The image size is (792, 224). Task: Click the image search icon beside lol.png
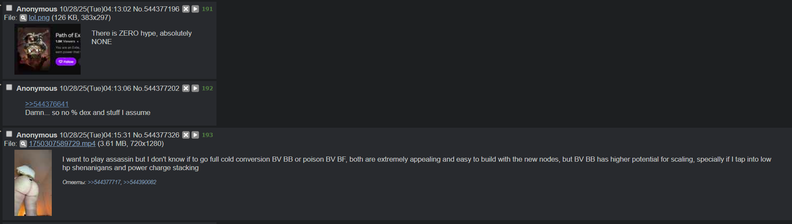pyautogui.click(x=23, y=18)
